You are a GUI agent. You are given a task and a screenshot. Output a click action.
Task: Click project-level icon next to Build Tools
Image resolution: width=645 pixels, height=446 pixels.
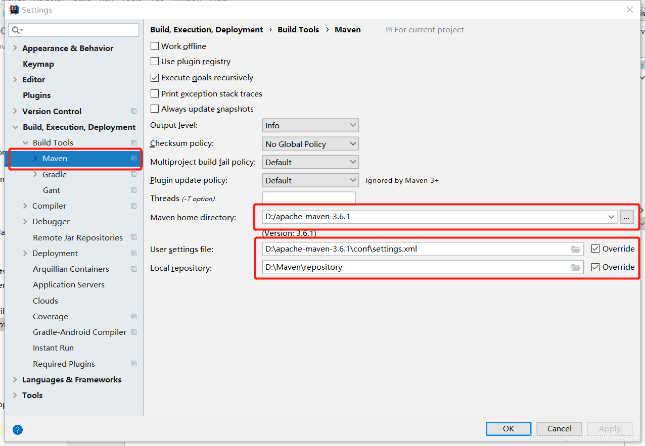tap(134, 142)
